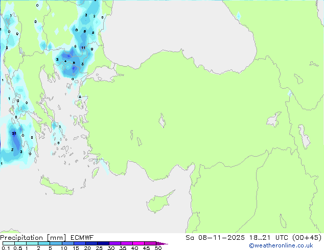
Task: Click the '(00+45)' forecast offset label
Action: point(307,238)
